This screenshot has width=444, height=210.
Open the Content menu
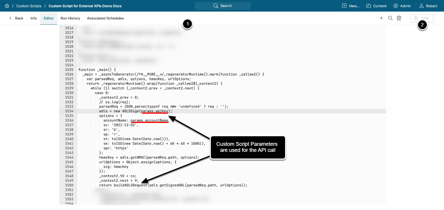[376, 6]
